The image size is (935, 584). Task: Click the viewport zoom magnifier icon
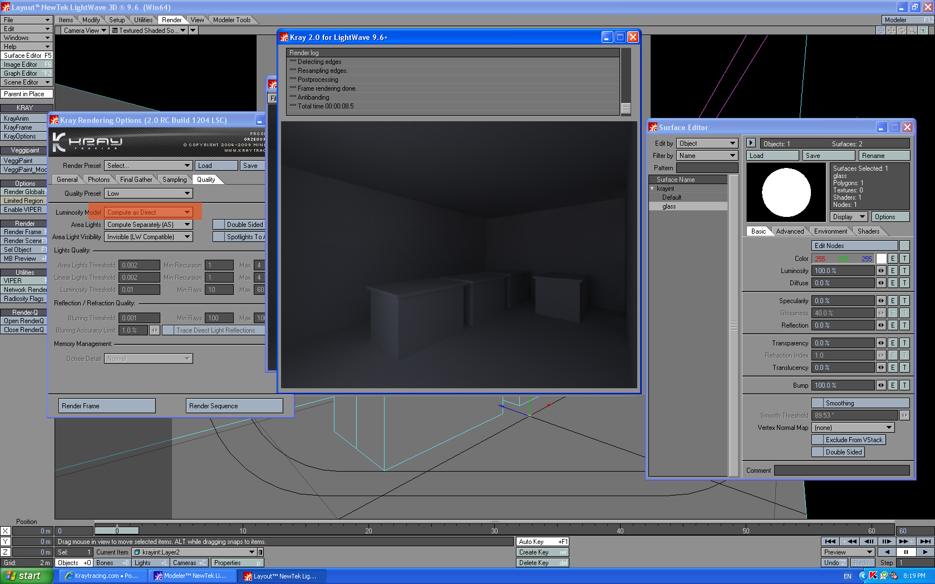[912, 31]
